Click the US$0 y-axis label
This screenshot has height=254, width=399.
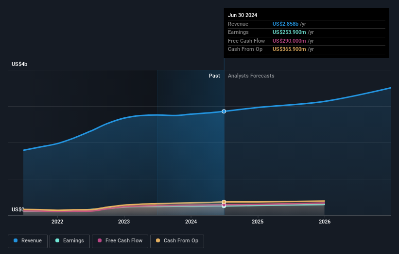tap(18, 209)
